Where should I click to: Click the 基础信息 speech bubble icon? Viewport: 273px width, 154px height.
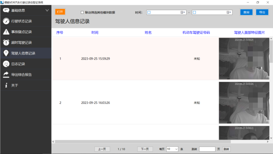[6, 10]
